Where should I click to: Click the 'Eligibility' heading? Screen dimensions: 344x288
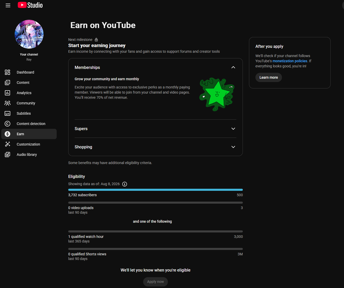(x=76, y=177)
